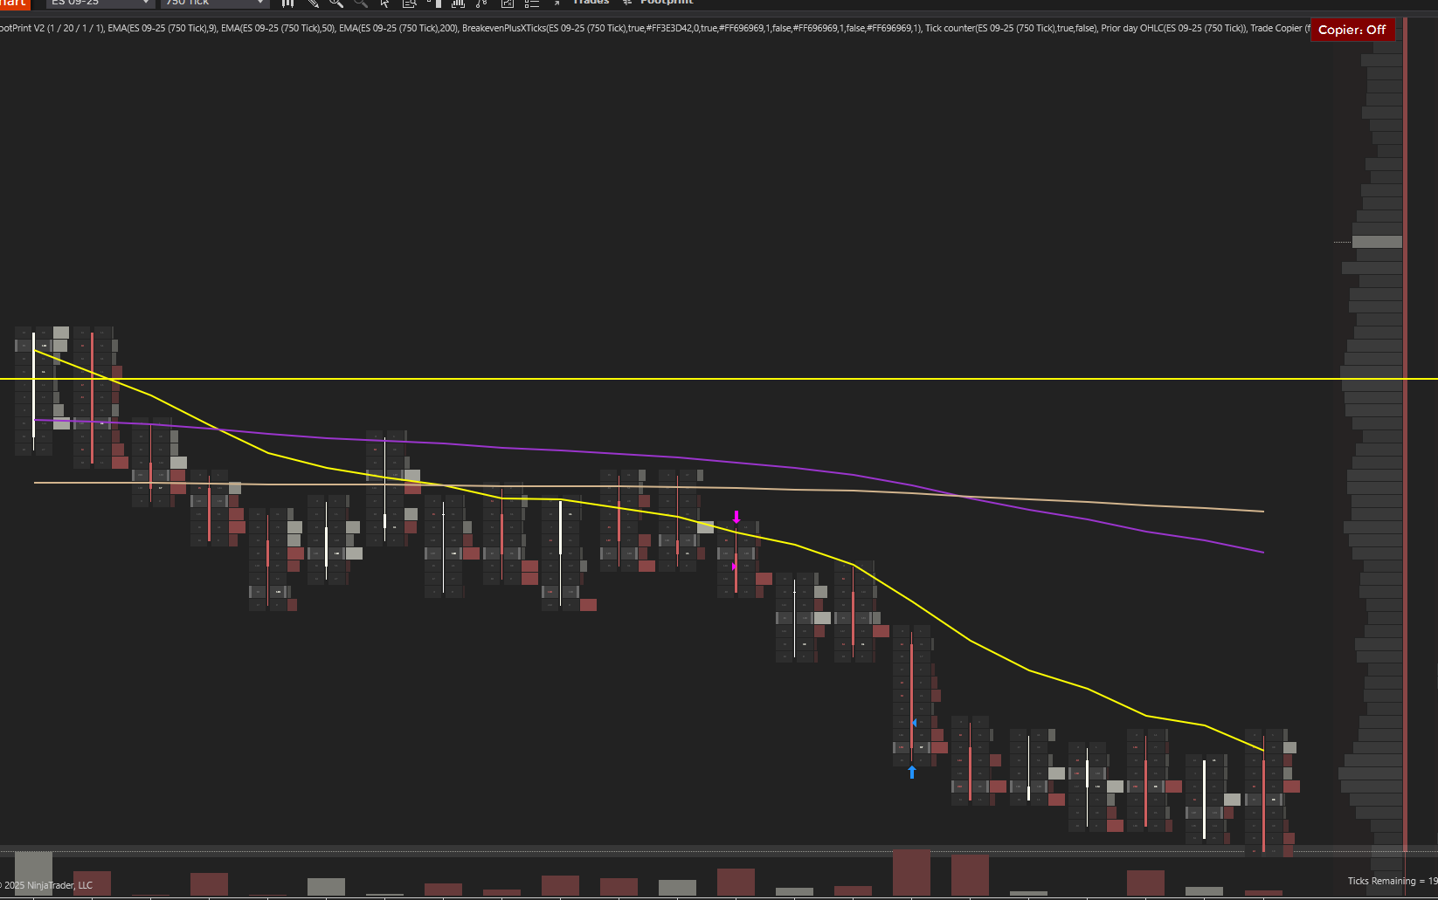Click the "EMA(ES 09-25 (750 Tick),9)" indicator label
The image size is (1438, 900).
tap(162, 28)
